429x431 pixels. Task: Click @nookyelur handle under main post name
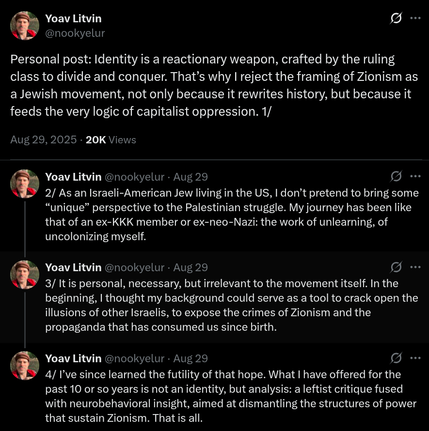coord(75,33)
